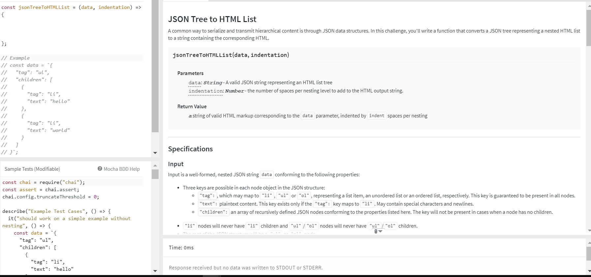
Task: Click the dotted-underlined 'data' parameter name
Action: (195, 83)
